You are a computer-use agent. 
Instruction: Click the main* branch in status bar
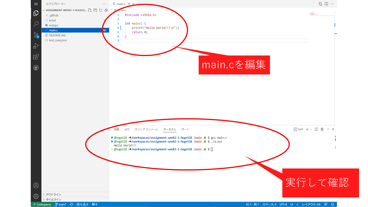[x=61, y=204]
